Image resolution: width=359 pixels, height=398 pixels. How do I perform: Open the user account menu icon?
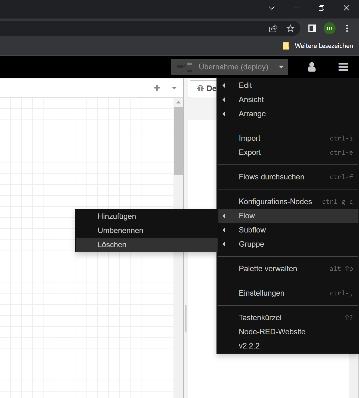(312, 67)
